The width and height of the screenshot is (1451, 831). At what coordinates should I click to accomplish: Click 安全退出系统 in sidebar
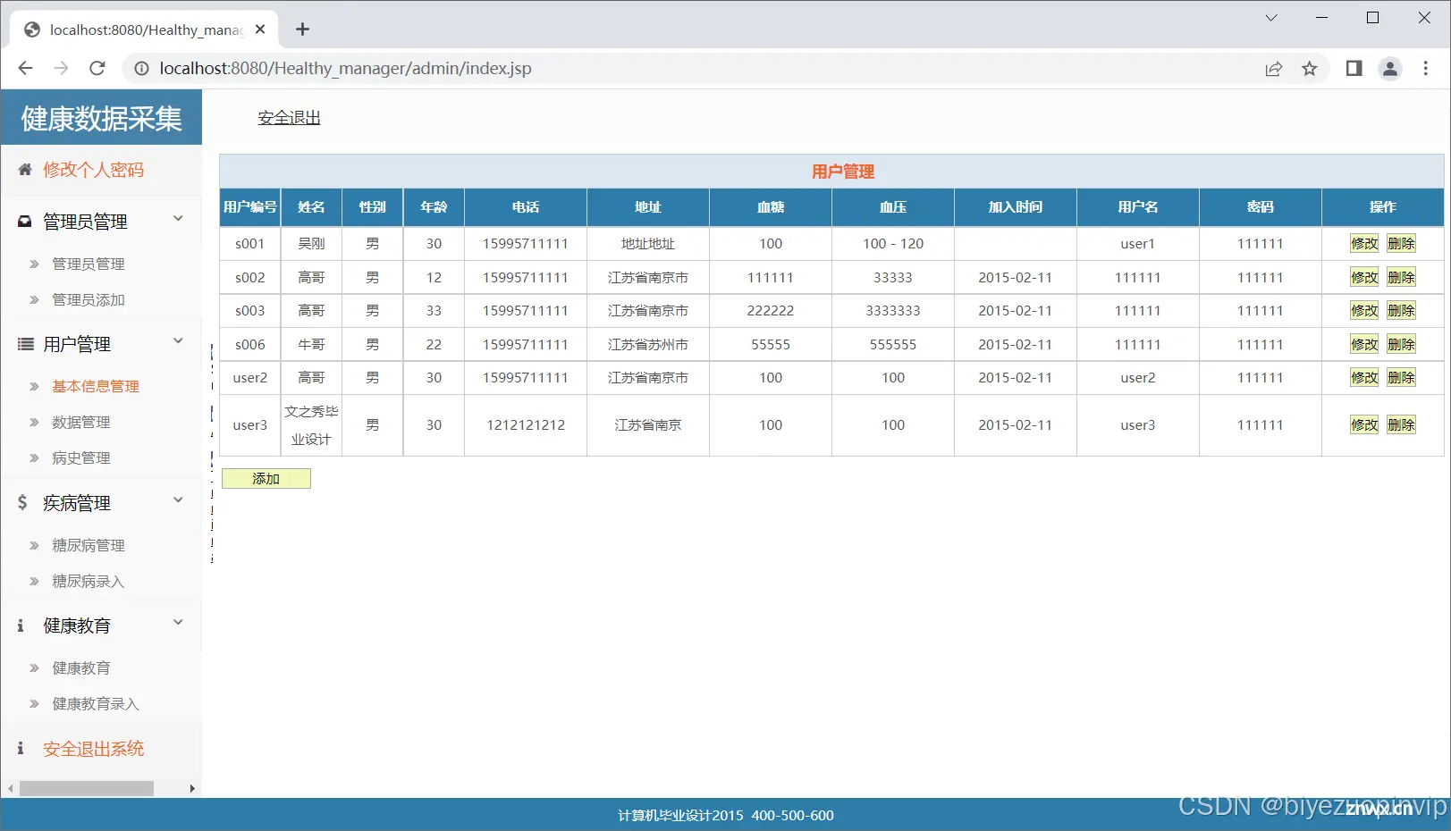tap(93, 749)
